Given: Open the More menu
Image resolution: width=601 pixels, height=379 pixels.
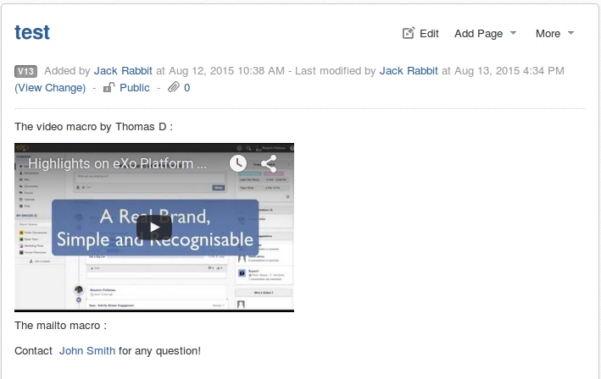Looking at the screenshot, I should (554, 34).
